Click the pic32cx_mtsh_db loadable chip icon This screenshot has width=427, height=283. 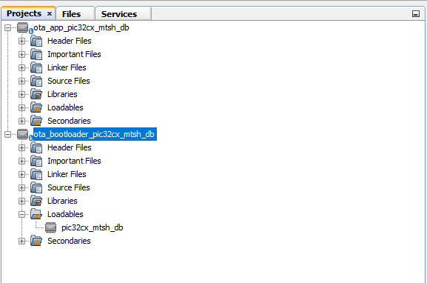[x=50, y=227]
